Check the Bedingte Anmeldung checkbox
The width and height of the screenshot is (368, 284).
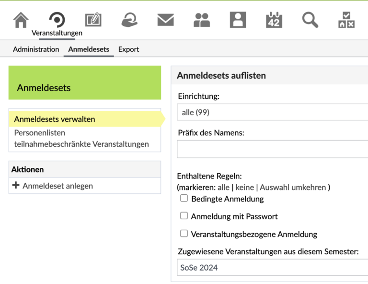184,198
